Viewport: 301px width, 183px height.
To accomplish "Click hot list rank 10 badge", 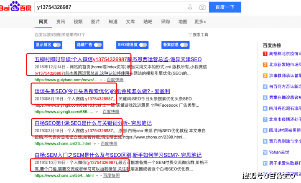I will pyautogui.click(x=265, y=152).
